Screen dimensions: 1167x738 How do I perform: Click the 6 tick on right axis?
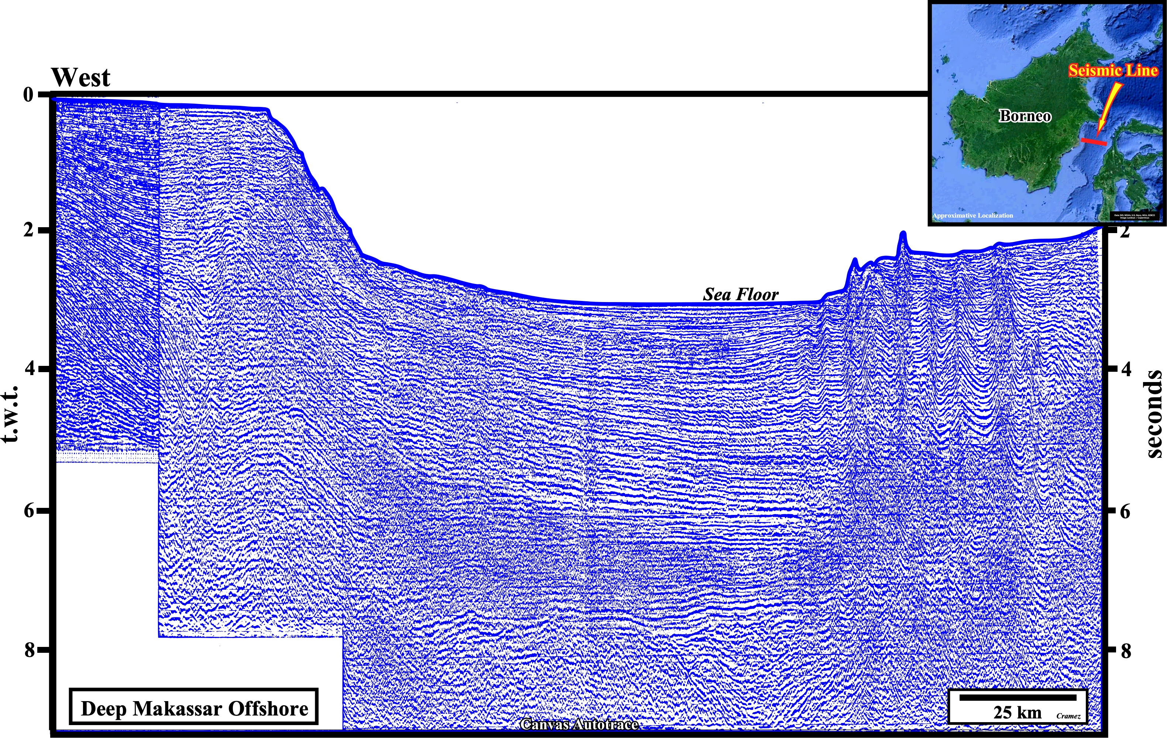(x=1125, y=512)
